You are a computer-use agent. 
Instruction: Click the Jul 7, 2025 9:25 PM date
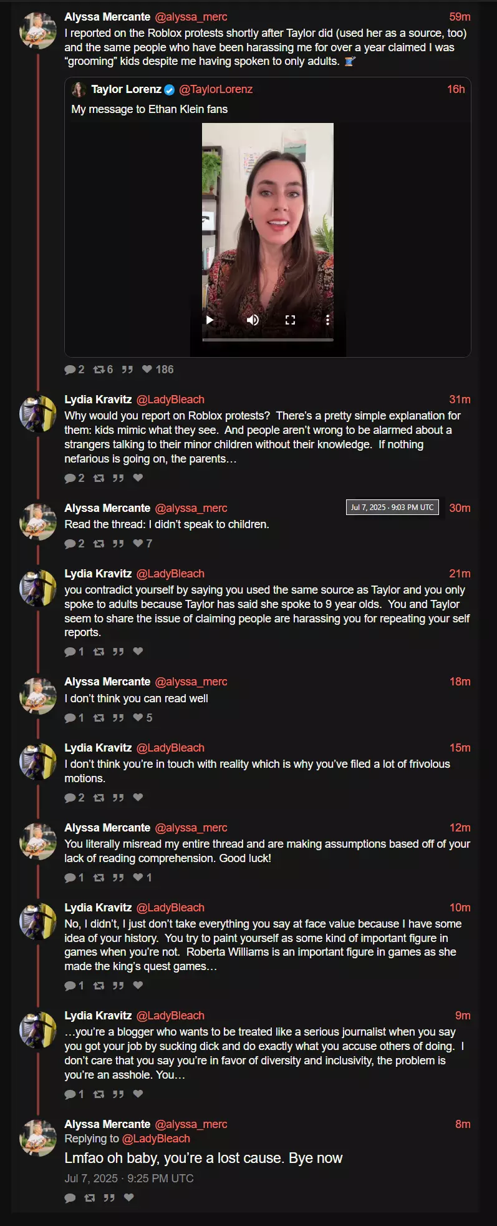pos(129,1179)
